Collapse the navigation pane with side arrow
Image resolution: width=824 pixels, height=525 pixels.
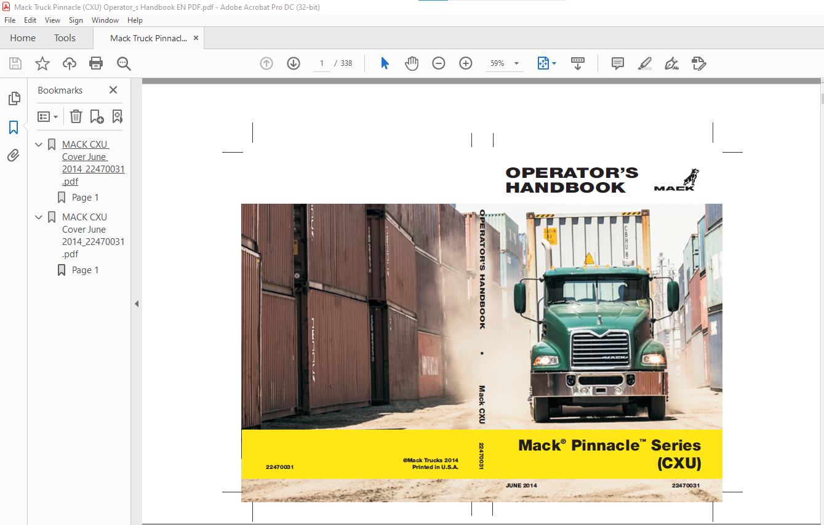pos(137,303)
